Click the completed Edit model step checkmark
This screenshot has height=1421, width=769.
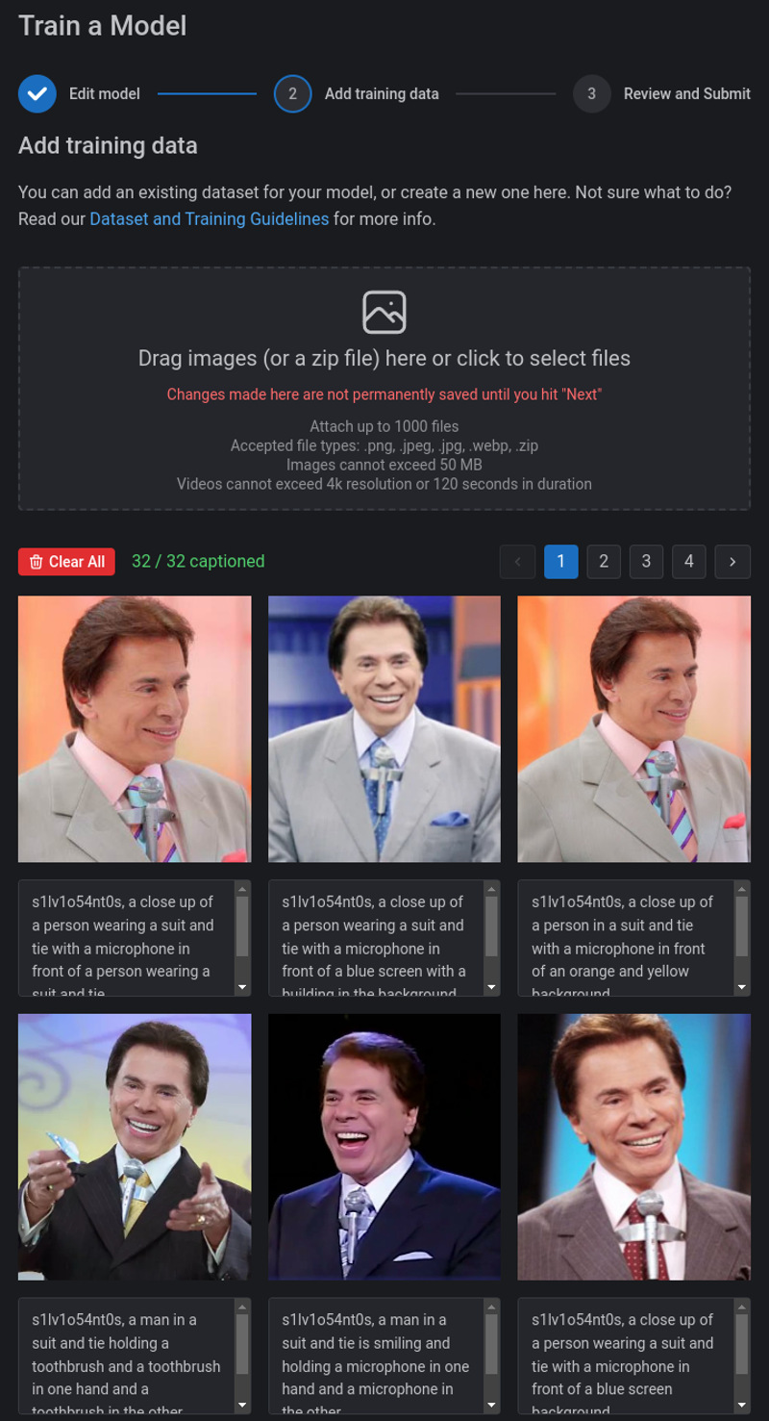(x=37, y=93)
